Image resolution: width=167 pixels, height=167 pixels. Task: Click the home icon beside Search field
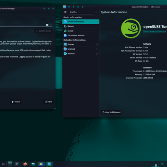coord(96,12)
